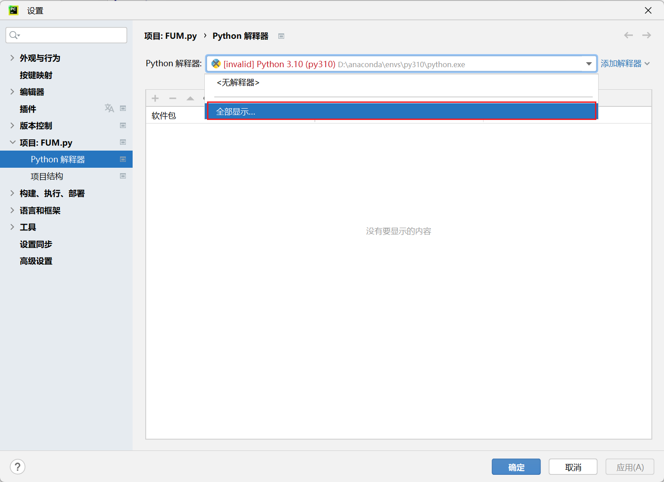Click the 语言和框架 label
664x482 pixels.
tap(40, 210)
